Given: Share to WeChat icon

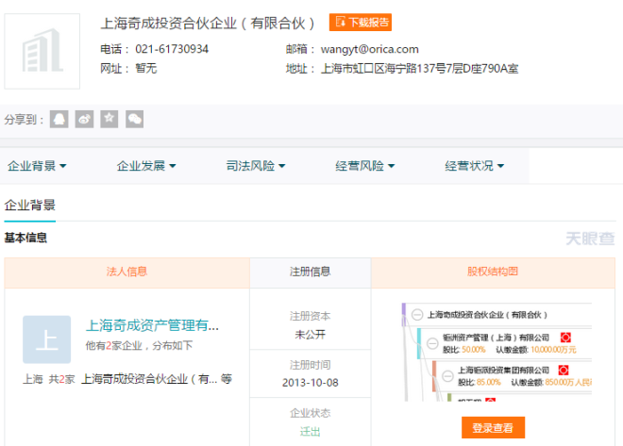Looking at the screenshot, I should [135, 119].
